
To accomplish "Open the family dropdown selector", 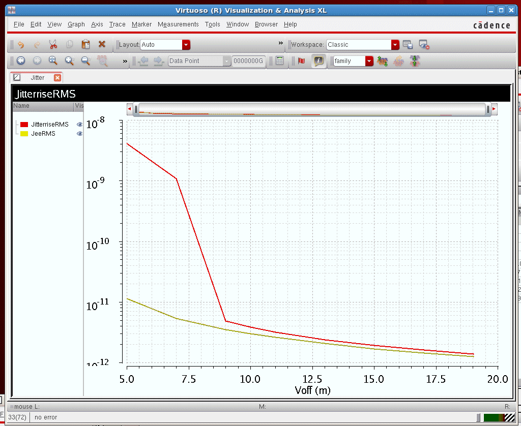I will 369,60.
